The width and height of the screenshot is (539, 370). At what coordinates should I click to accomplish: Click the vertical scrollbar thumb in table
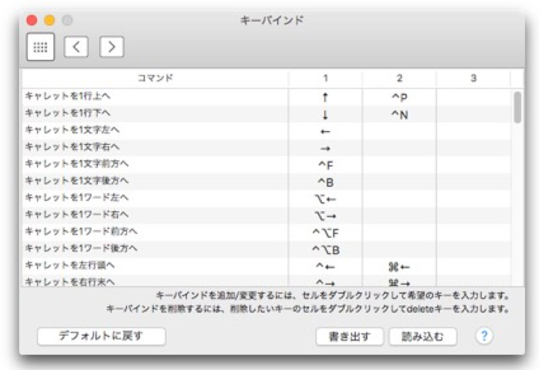coord(517,107)
